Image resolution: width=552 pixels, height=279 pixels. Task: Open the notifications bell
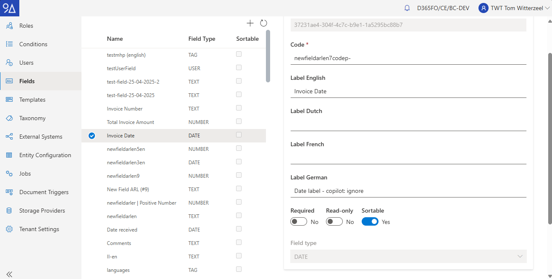[407, 8]
